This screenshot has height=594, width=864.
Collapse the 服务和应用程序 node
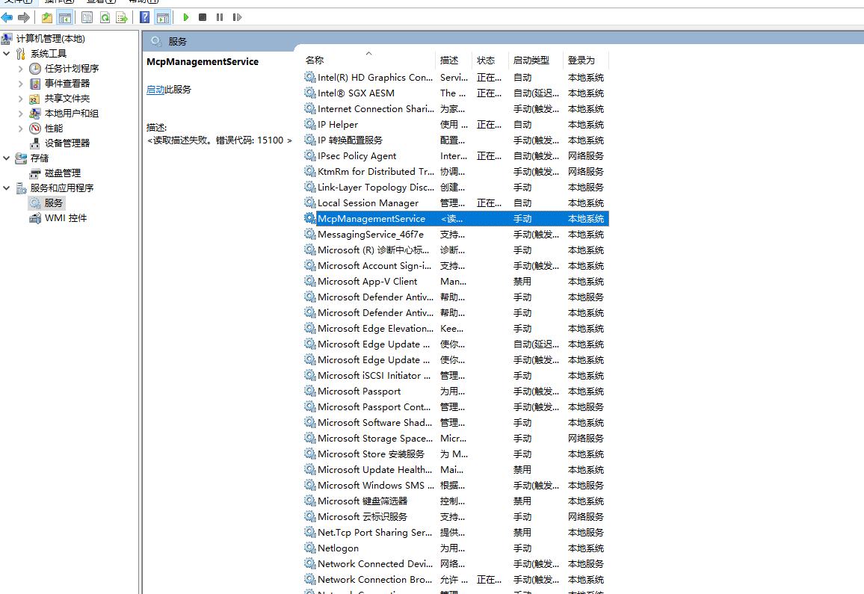[7, 188]
